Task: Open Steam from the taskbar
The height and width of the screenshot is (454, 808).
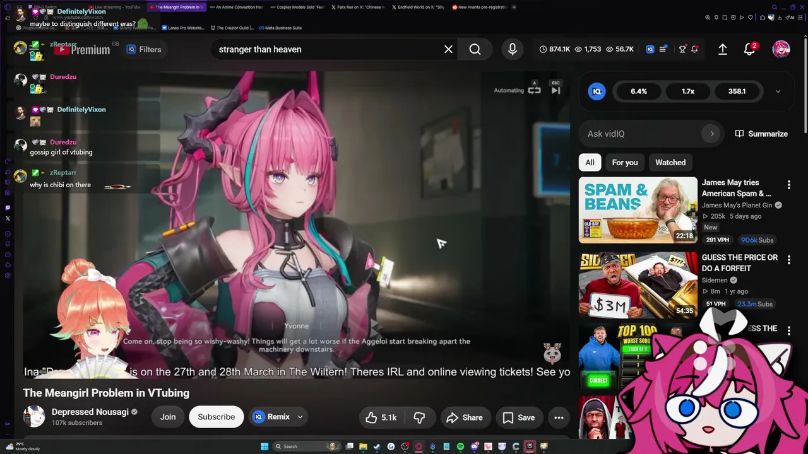Action: point(377,446)
